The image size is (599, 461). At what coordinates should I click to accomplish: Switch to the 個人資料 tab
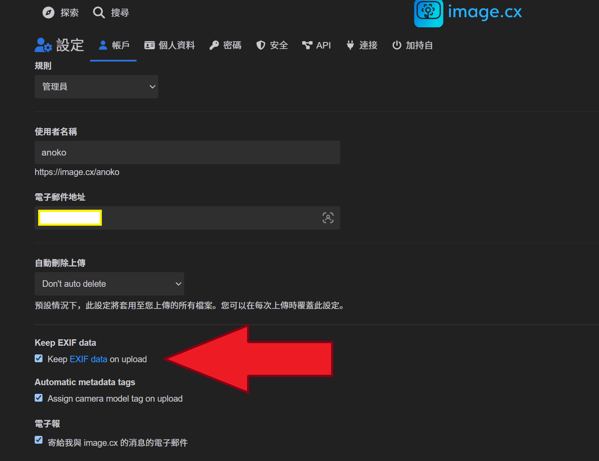(170, 45)
